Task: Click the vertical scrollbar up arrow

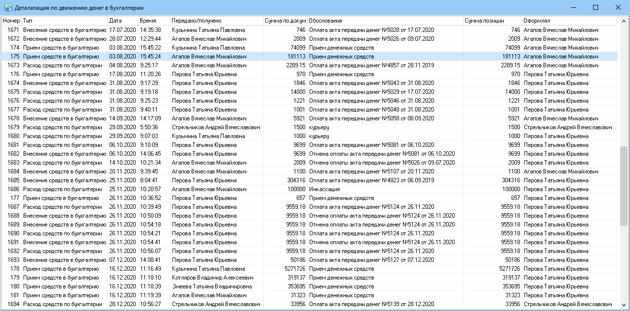Action: click(x=623, y=21)
